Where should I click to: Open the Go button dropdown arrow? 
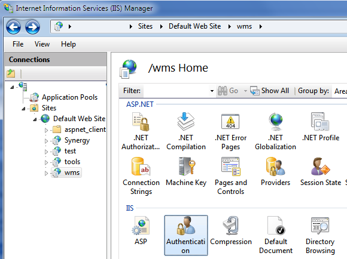[245, 91]
